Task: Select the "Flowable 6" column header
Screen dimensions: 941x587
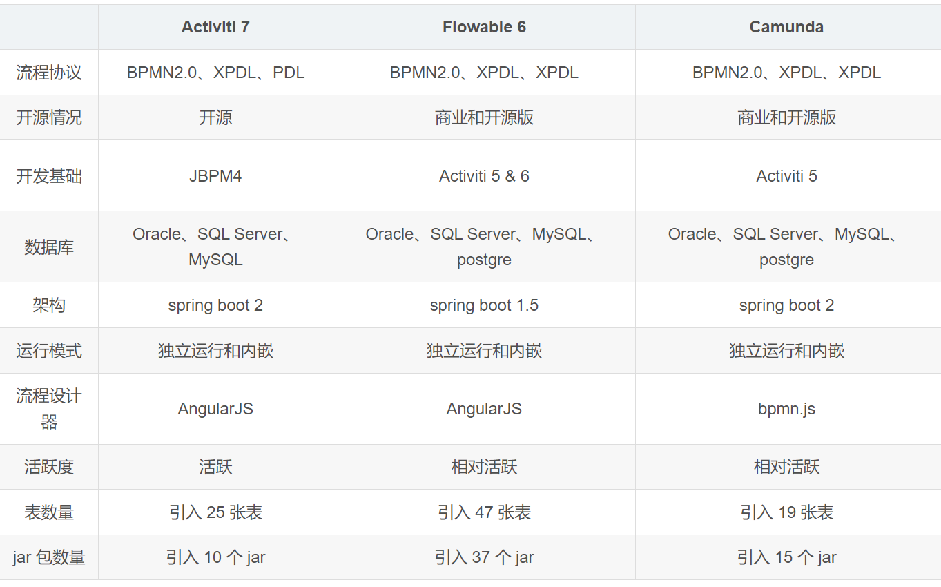Action: pos(484,27)
